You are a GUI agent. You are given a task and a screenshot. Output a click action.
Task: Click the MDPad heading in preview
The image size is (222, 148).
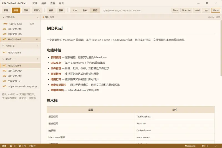pos(55,28)
